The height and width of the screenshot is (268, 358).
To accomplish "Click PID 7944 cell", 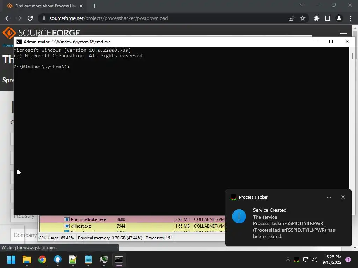I will [x=121, y=226].
